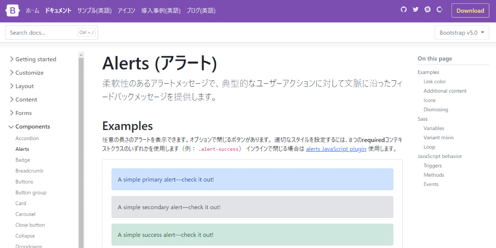Click the Alerts (アラート) page title
This screenshot has height=248, width=496.
click(x=160, y=63)
